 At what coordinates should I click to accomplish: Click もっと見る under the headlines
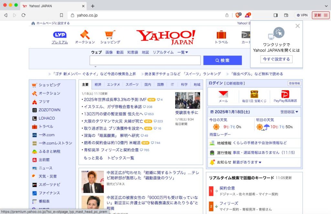(93, 158)
